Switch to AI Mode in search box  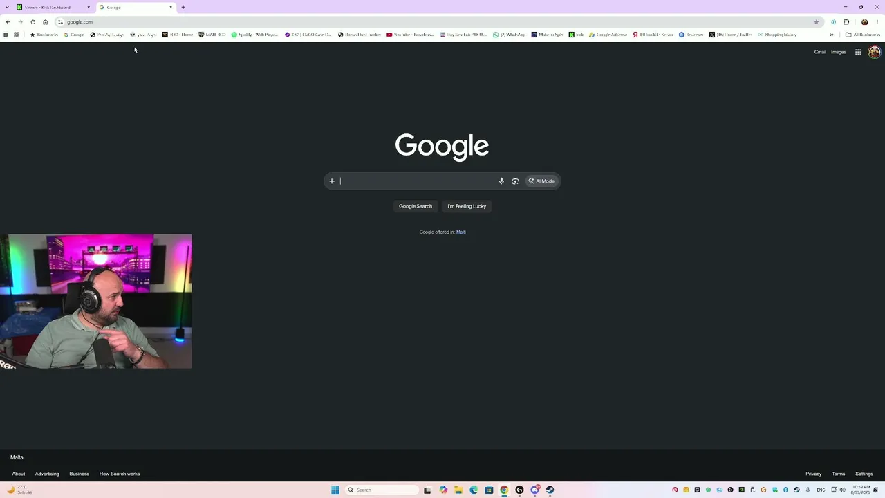tap(541, 181)
